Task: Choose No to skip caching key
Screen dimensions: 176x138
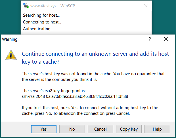Action: coord(72,129)
